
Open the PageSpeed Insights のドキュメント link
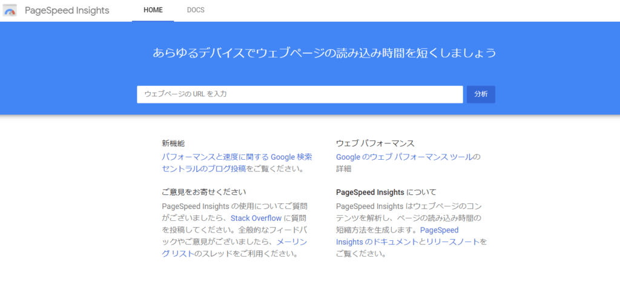click(397, 236)
